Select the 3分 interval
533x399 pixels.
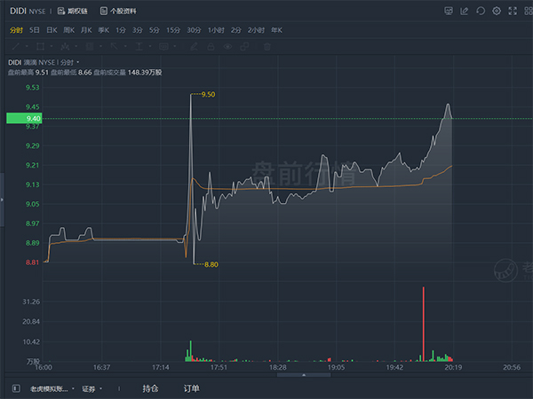click(138, 30)
